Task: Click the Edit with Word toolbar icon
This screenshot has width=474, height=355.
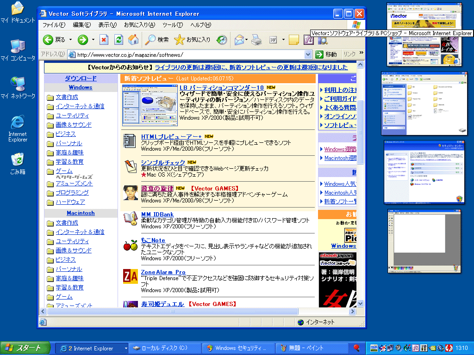Action: [x=273, y=40]
